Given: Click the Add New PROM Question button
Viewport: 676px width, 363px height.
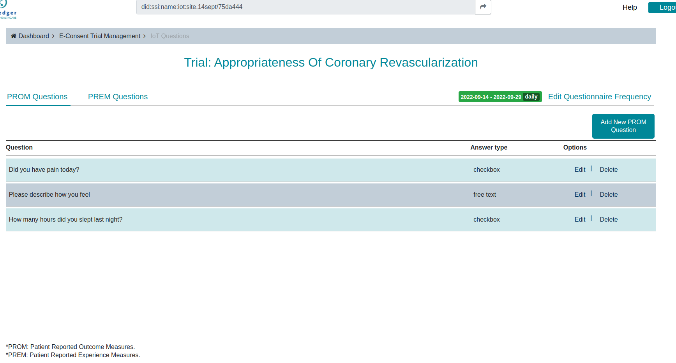Looking at the screenshot, I should (x=623, y=126).
